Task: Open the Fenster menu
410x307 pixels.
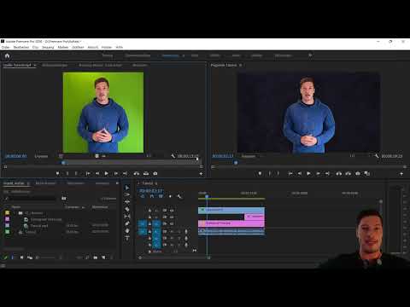Action: point(107,47)
